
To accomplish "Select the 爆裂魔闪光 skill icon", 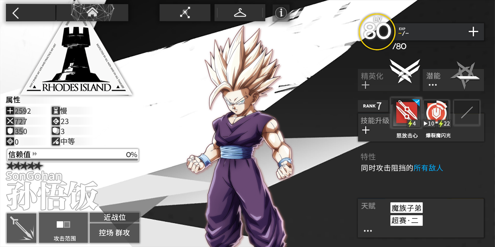I will pyautogui.click(x=437, y=113).
